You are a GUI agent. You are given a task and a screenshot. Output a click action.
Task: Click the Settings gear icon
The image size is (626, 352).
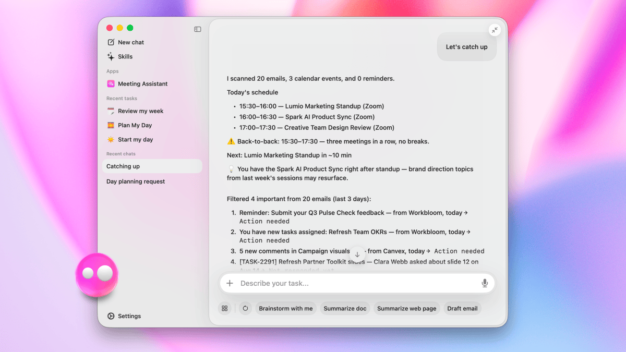pos(111,316)
